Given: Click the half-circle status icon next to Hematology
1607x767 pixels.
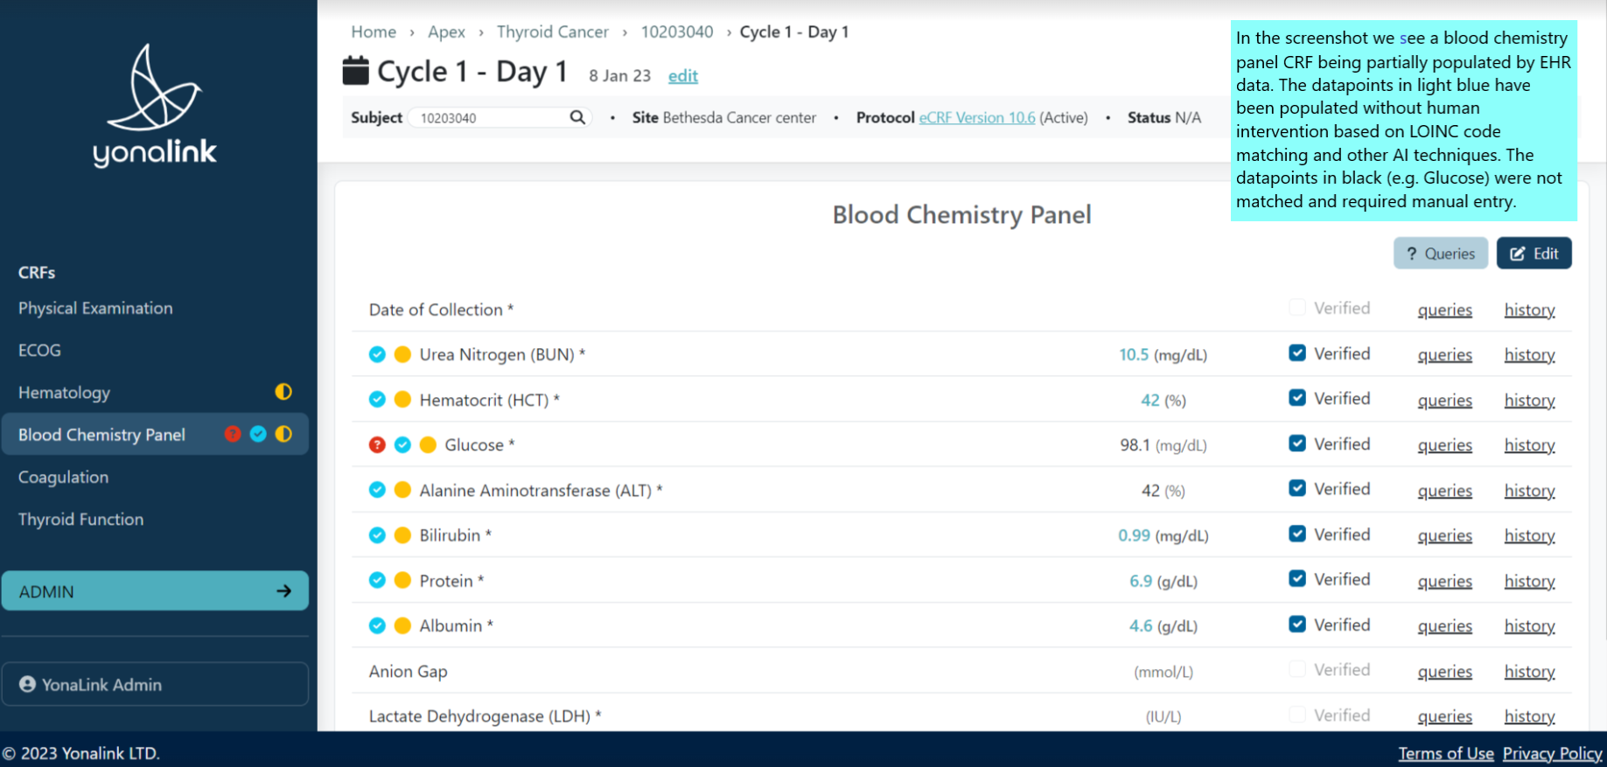Looking at the screenshot, I should tap(283, 392).
